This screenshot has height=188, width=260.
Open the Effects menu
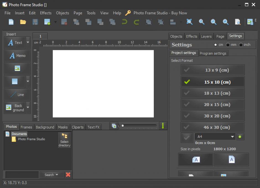[46, 13]
